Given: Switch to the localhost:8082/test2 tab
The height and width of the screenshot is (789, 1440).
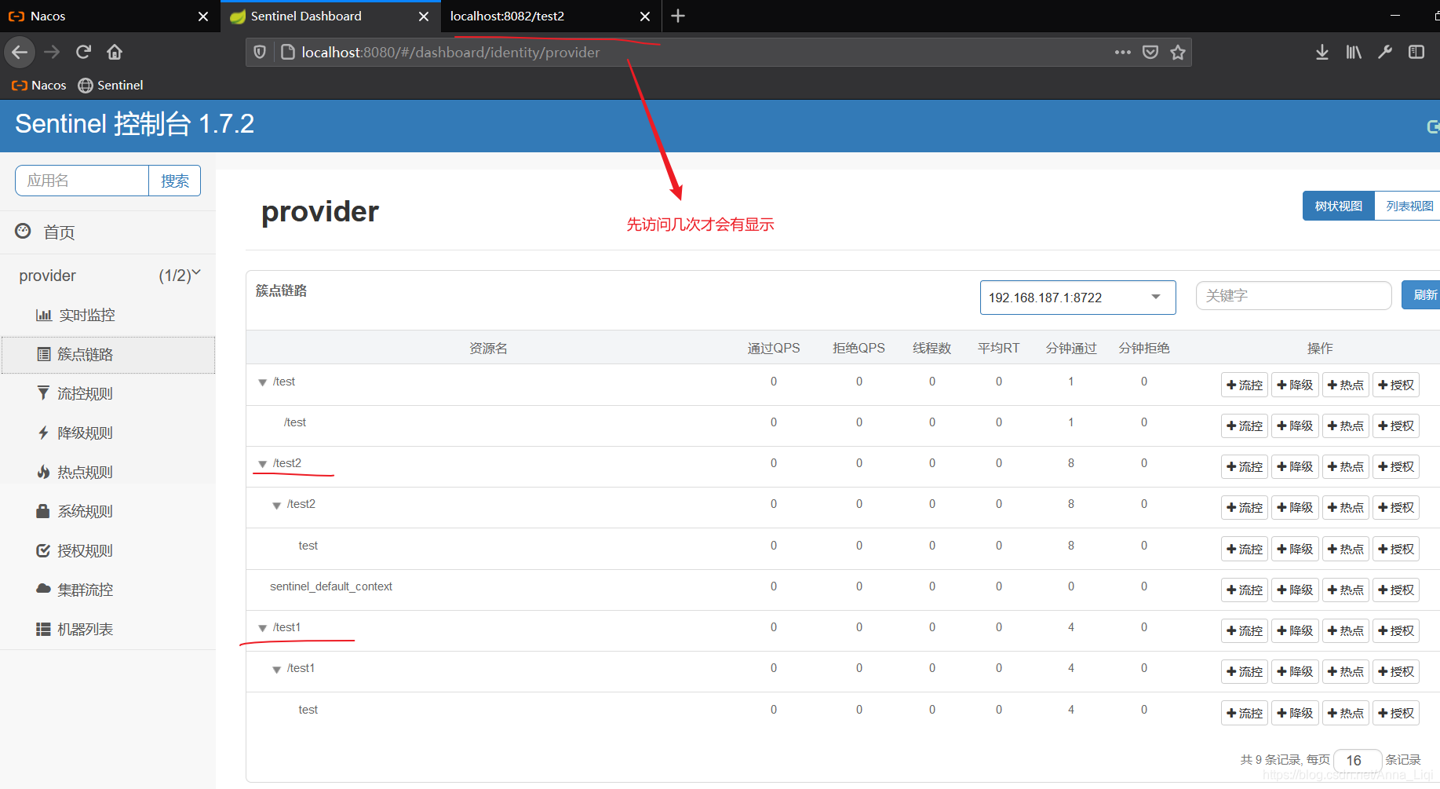Looking at the screenshot, I should tap(551, 16).
